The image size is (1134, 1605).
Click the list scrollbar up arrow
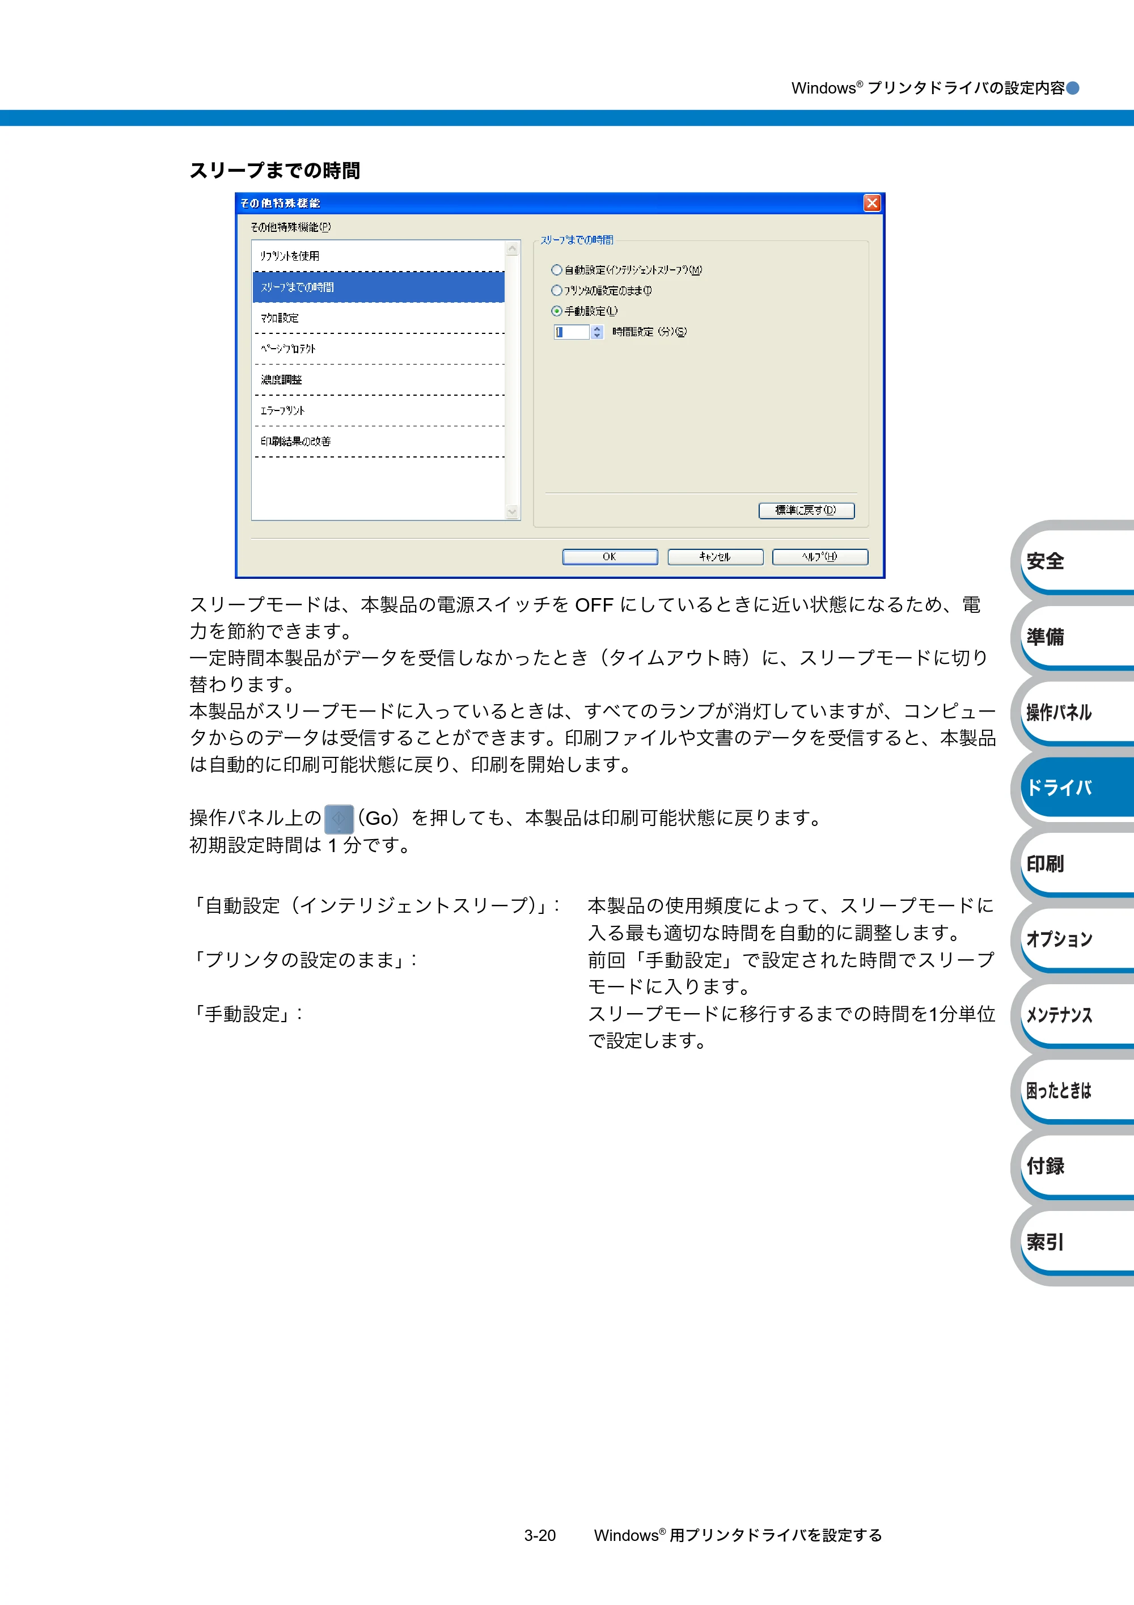pos(513,249)
